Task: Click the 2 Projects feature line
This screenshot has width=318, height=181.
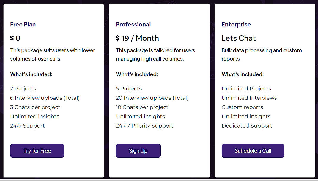Action: [x=23, y=89]
